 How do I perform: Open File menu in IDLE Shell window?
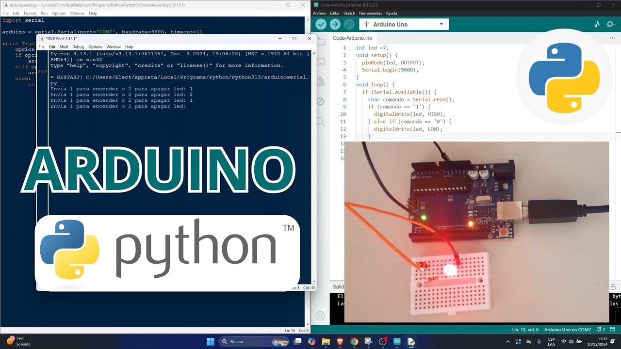point(42,47)
